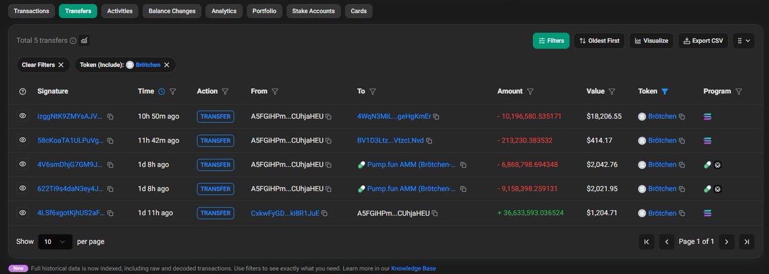Preview transaction 4LSf6xgotKjhUS2aF with the eye icon
Viewport: 769px width, 274px height.
(x=22, y=213)
